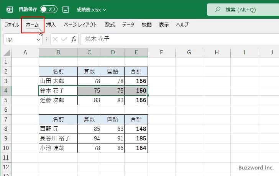Click the insert function fx icon
279x176 pixels.
point(74,39)
